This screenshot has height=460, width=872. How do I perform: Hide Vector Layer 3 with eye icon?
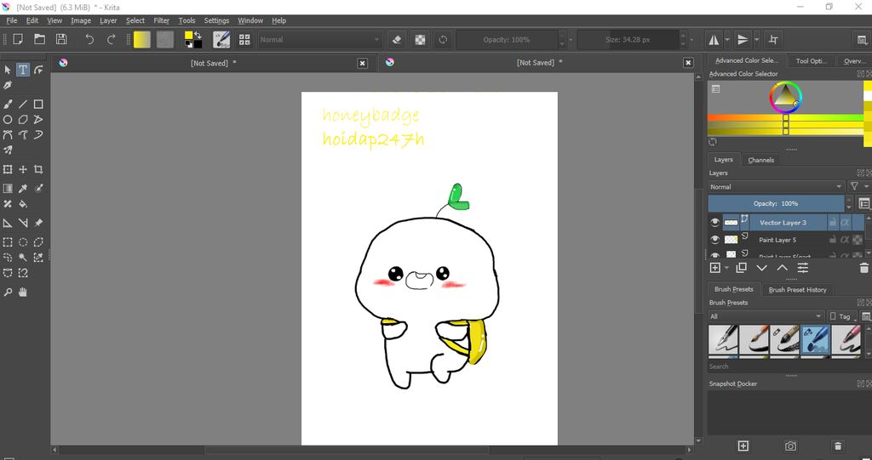pos(714,223)
